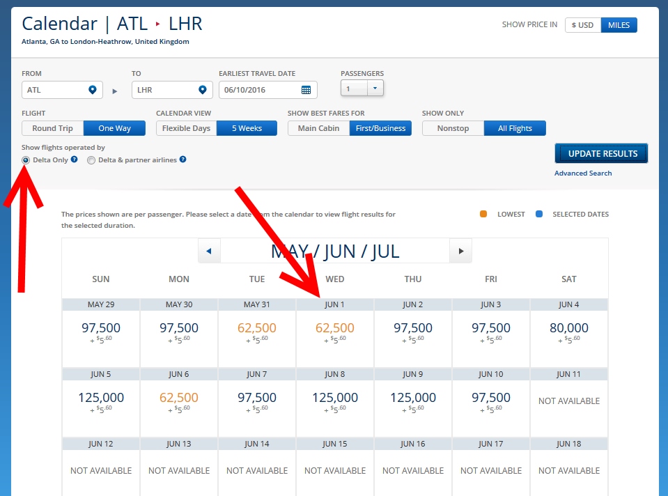Image resolution: width=668 pixels, height=496 pixels.
Task: Switch best fares to Main Cabin
Action: tap(318, 128)
